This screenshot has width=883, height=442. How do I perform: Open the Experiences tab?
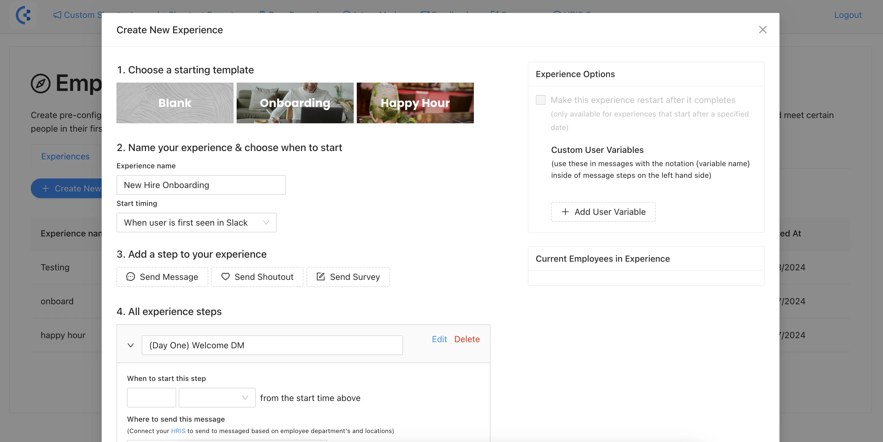65,157
